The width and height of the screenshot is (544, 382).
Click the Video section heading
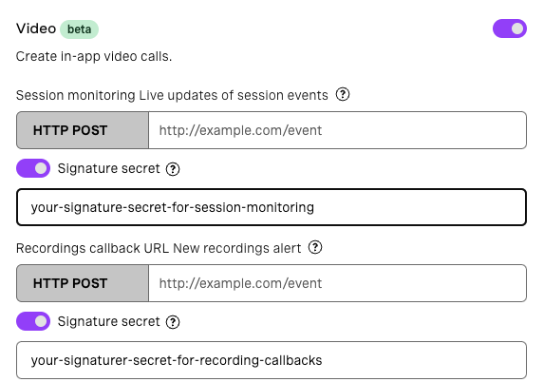[36, 29]
